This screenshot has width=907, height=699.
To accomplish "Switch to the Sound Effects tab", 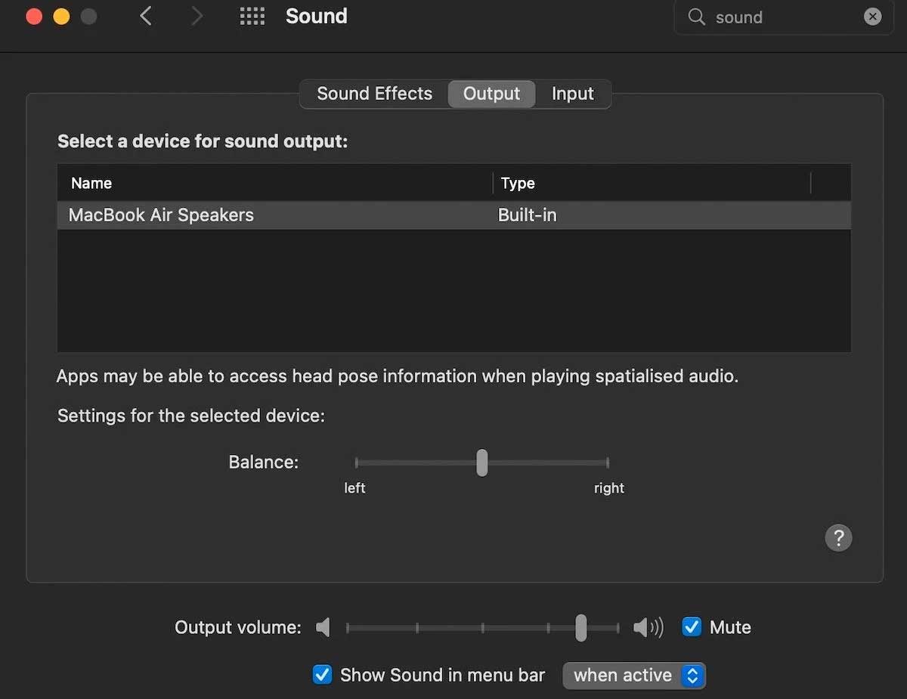I will [x=373, y=93].
